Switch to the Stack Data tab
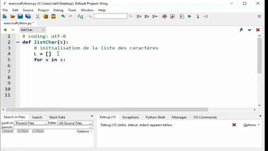The height and width of the screenshot is (151, 268). pos(57,117)
